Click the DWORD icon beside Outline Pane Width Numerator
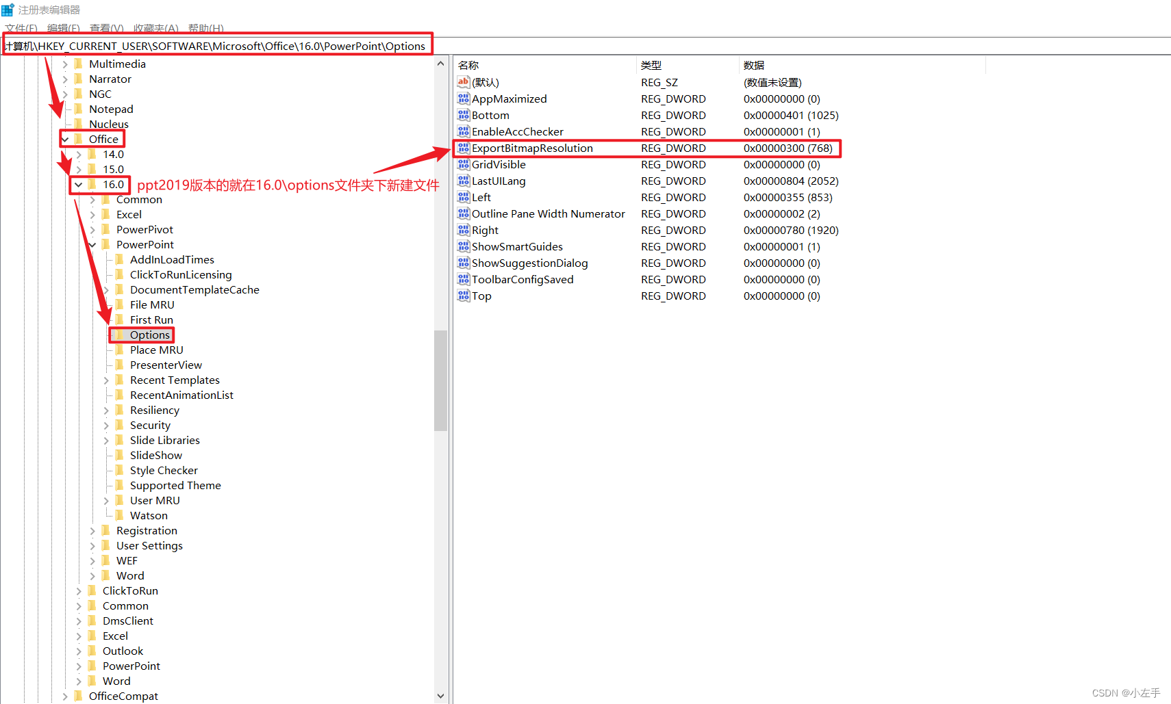Viewport: 1171px width, 704px height. point(464,213)
